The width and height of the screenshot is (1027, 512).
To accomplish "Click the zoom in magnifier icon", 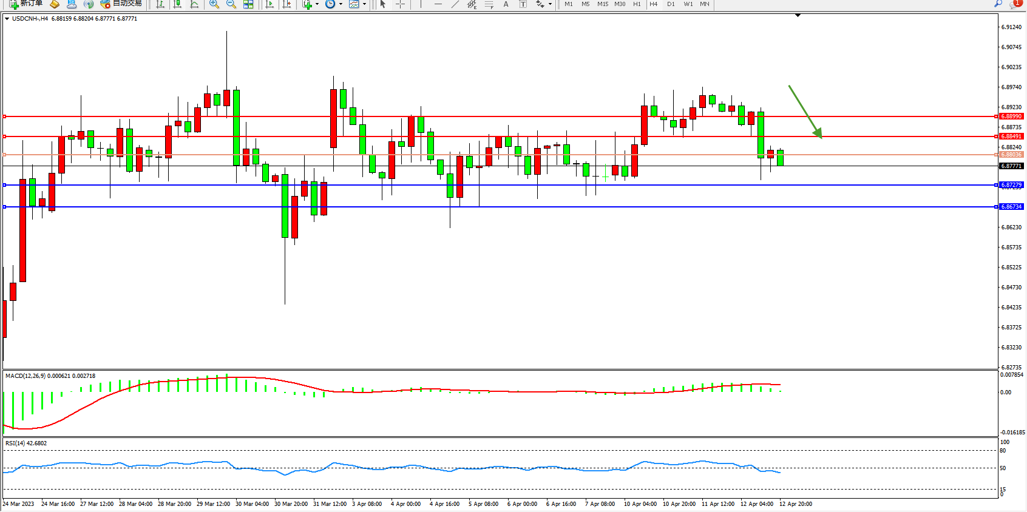I will (x=214, y=4).
